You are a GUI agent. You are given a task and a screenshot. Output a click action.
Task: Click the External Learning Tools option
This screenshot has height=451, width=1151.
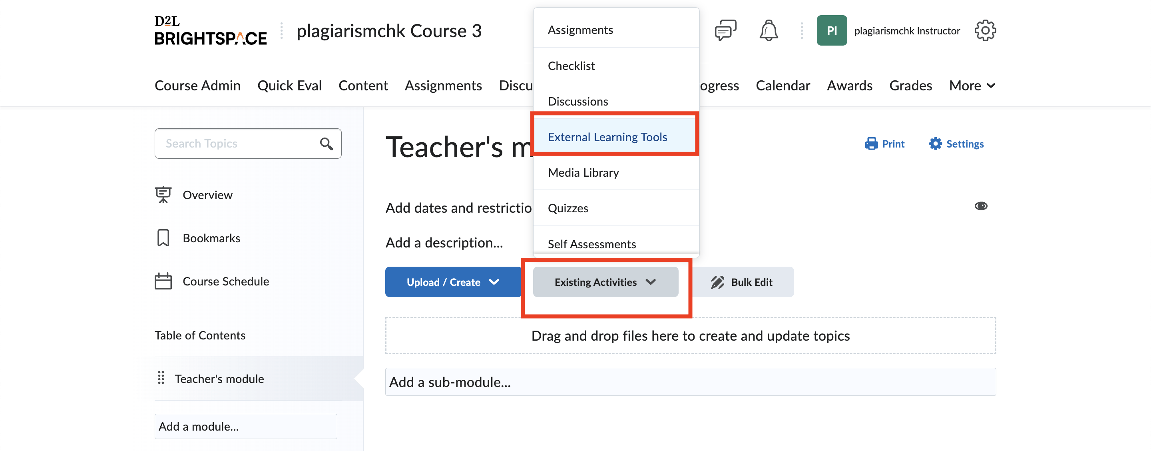[608, 137]
